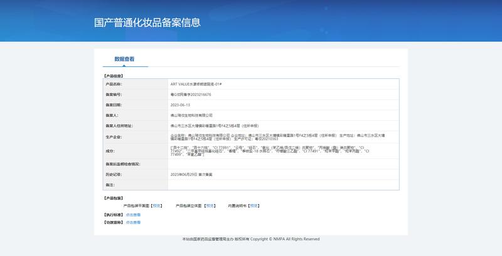Click the 备注 row label
Image resolution: width=502 pixels, height=256 pixels.
pyautogui.click(x=110, y=185)
